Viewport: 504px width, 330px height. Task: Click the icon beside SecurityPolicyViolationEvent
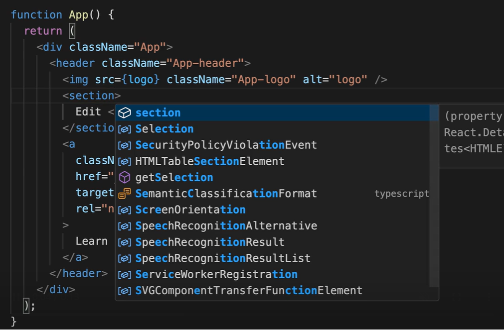pos(125,145)
